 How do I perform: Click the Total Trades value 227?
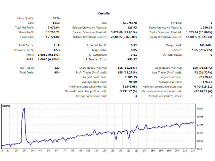(x=56, y=68)
